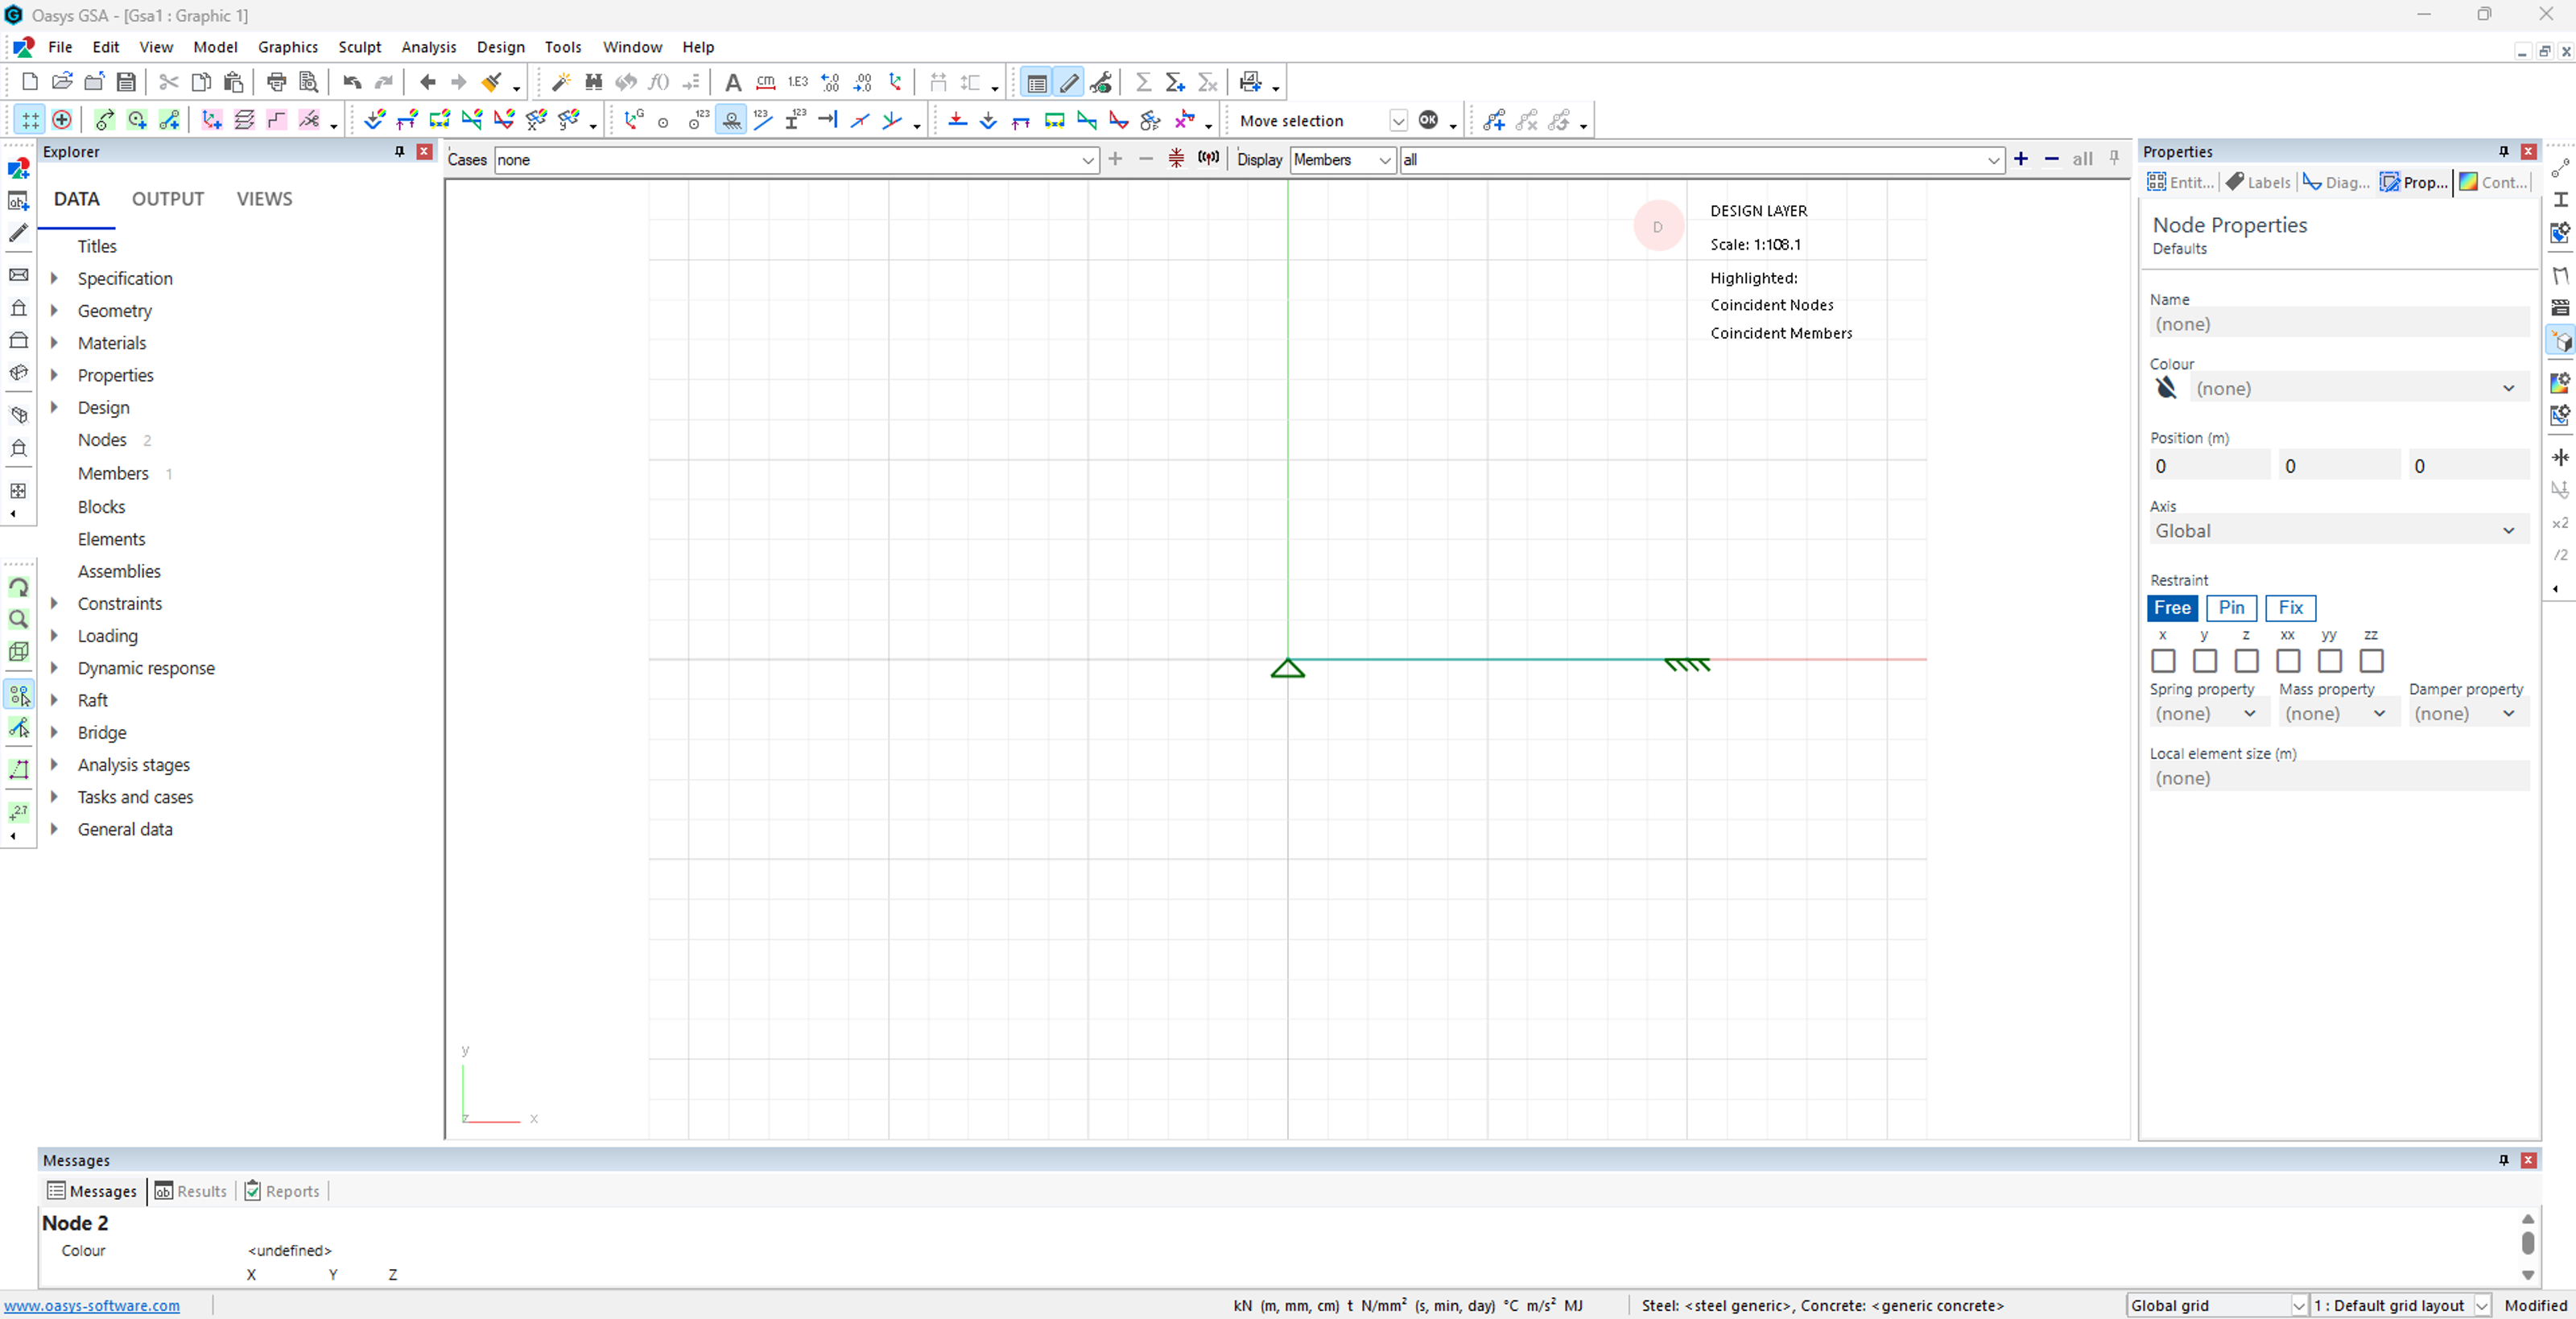2576x1319 pixels.
Task: Open the Sculpt menu
Action: pos(359,47)
